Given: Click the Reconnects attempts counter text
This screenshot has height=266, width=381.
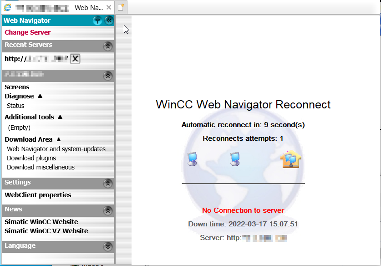Looking at the screenshot, I should [x=243, y=138].
